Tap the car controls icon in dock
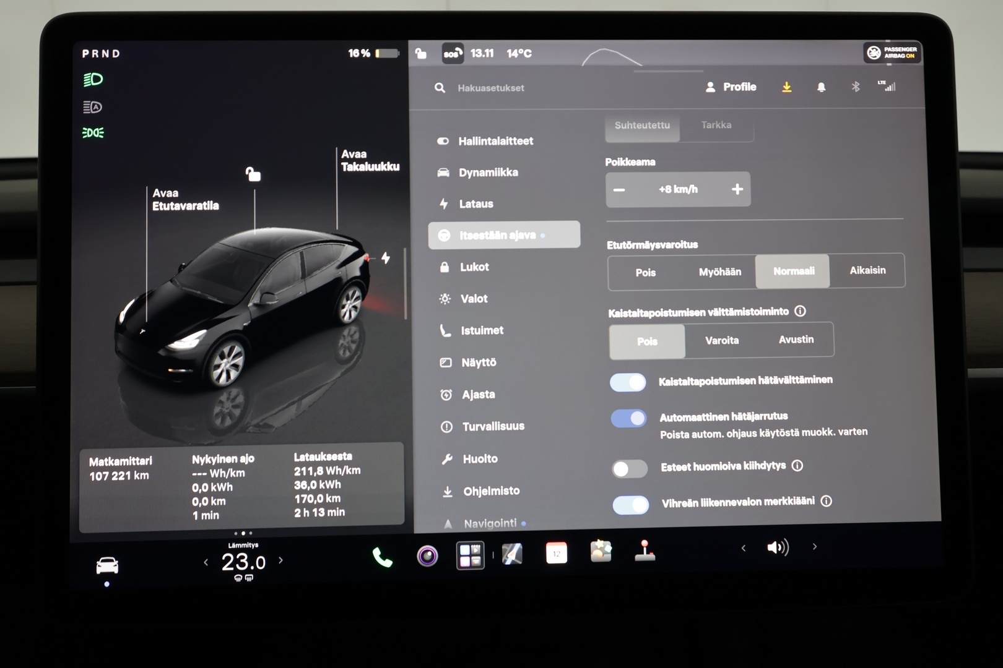The image size is (1003, 668). 107,565
